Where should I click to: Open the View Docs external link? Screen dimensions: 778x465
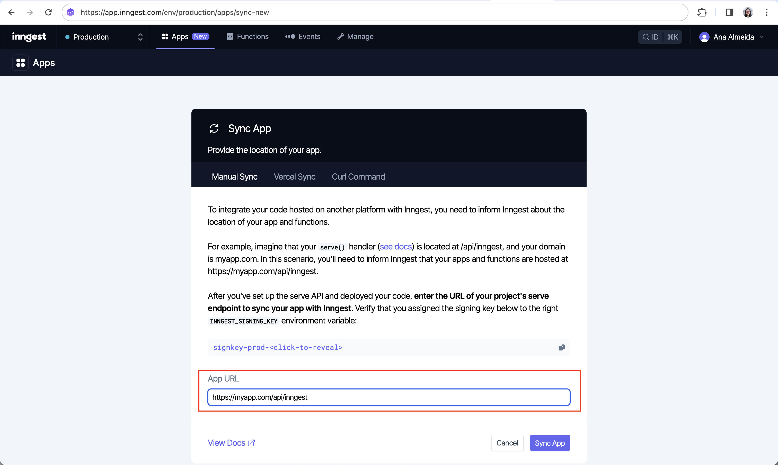click(x=231, y=443)
